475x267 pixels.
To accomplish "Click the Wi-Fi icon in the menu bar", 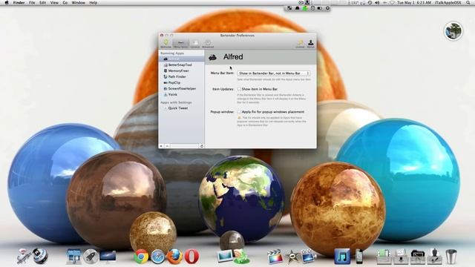I will coord(392,2).
